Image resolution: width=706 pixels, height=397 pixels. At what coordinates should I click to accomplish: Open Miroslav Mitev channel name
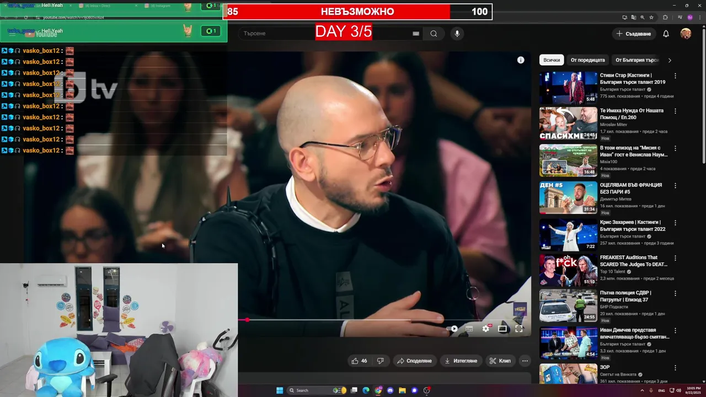click(613, 125)
